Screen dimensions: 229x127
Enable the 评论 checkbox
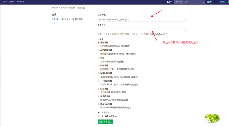[x=98, y=58]
